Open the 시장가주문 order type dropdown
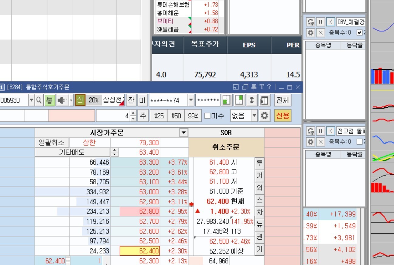This screenshot has width=394, height=265. coord(183,133)
